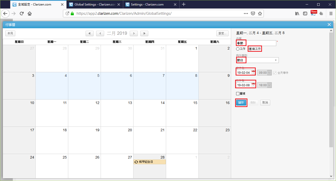
Task: Select calendar day 6
Action: point(117,86)
